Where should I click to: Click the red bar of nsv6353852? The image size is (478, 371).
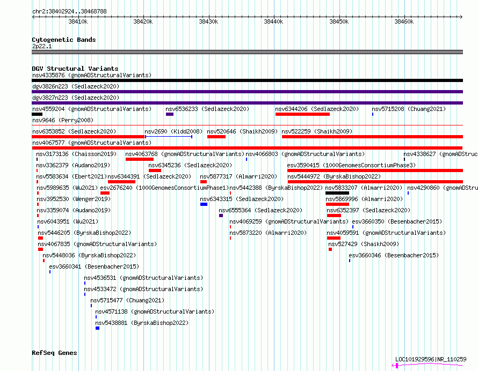coord(88,137)
